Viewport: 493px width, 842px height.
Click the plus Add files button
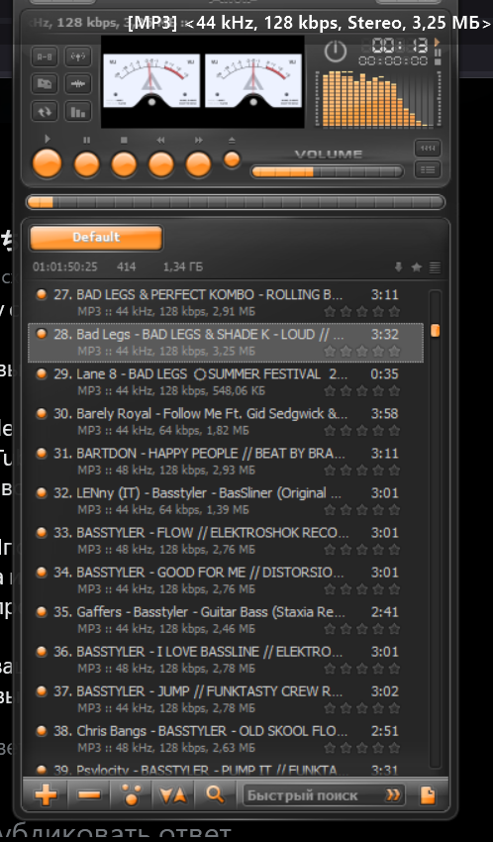click(46, 795)
